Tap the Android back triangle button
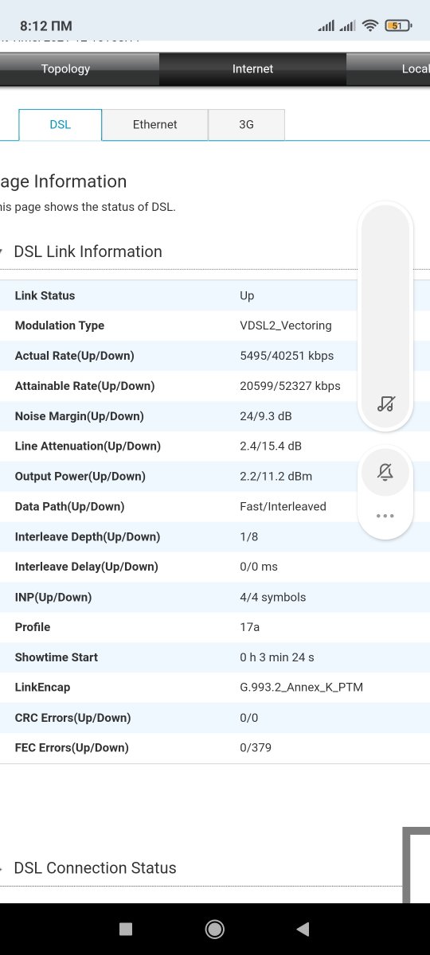This screenshot has width=430, height=955. tap(303, 929)
